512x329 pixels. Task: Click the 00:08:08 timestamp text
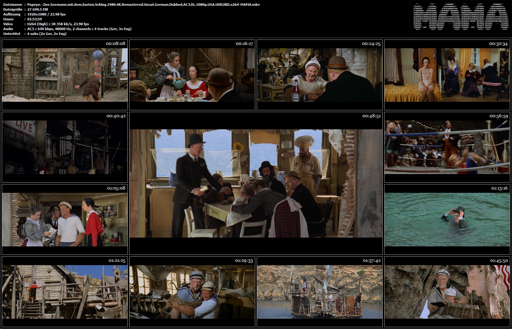(116, 43)
